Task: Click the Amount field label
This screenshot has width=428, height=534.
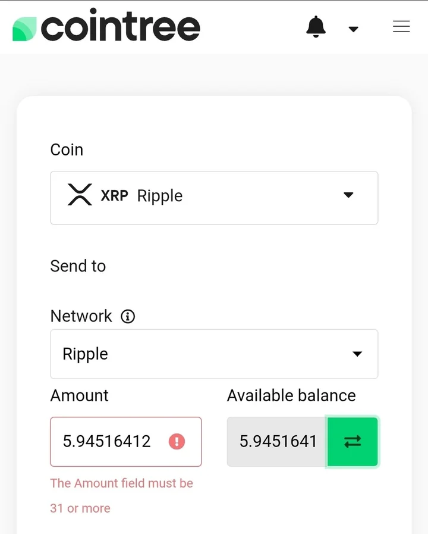Action: pos(80,396)
